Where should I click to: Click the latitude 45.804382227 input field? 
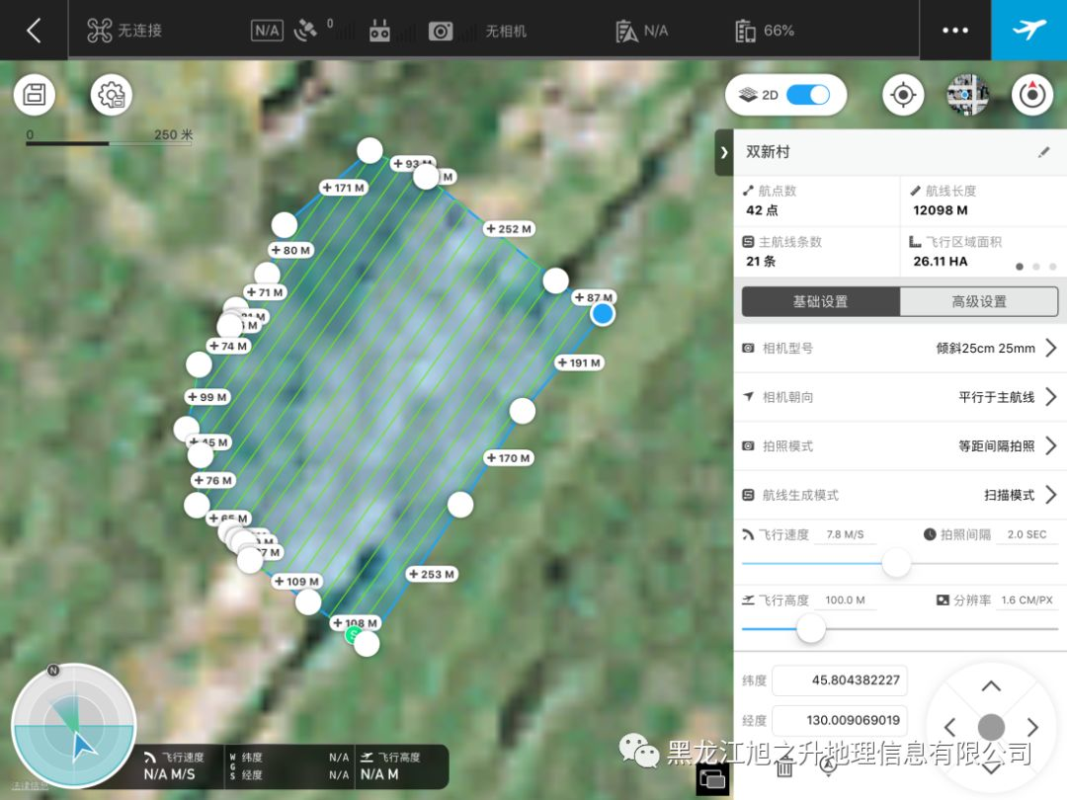click(839, 680)
